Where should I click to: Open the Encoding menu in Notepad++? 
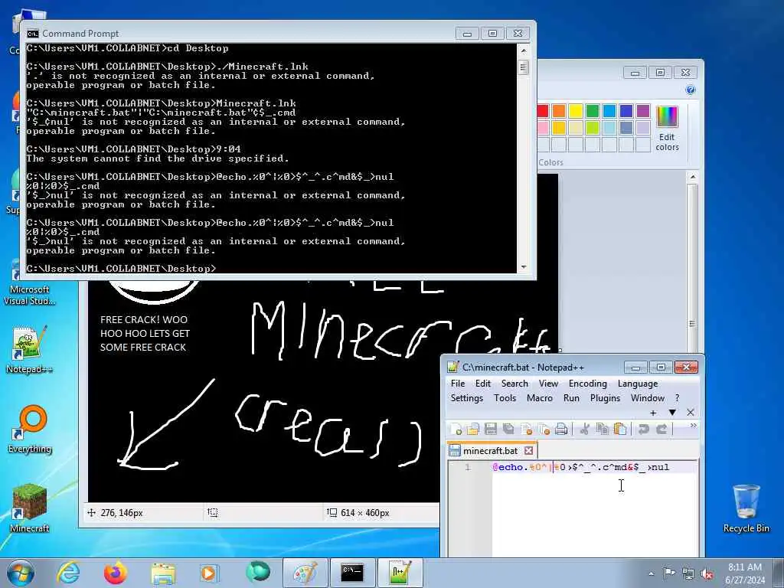click(587, 384)
